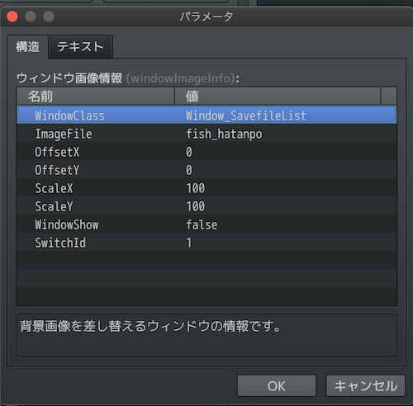Select the ScaleX value 100
The width and height of the screenshot is (413, 406).
tap(196, 188)
